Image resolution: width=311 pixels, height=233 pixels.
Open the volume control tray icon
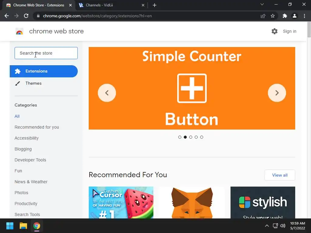click(283, 226)
